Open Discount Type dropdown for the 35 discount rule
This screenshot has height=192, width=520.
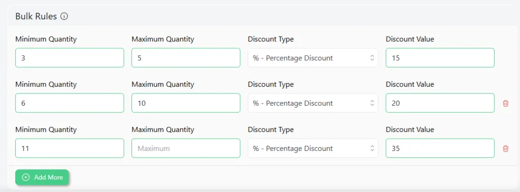coord(313,148)
